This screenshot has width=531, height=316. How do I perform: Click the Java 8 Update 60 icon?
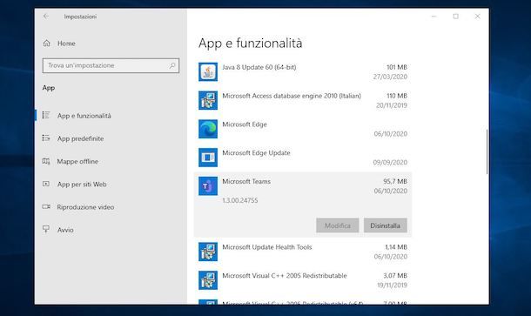[208, 71]
